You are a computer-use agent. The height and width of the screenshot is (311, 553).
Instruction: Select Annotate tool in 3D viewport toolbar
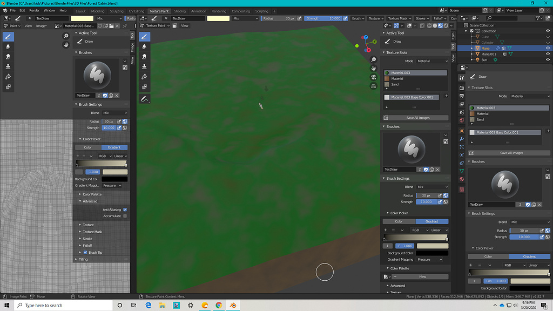point(144,99)
